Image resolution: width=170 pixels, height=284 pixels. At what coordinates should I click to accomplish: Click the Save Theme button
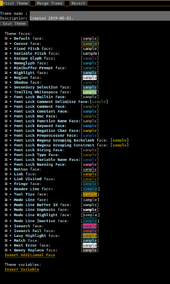pyautogui.click(x=14, y=24)
